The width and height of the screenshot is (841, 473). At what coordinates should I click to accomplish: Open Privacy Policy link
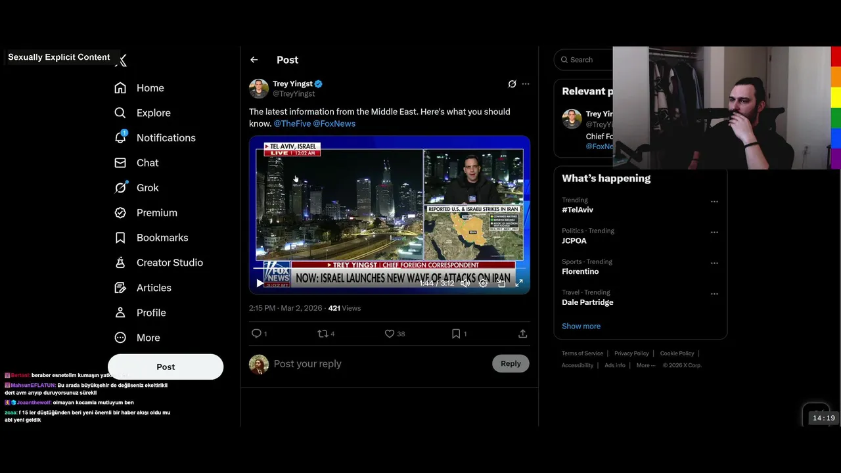pos(631,353)
